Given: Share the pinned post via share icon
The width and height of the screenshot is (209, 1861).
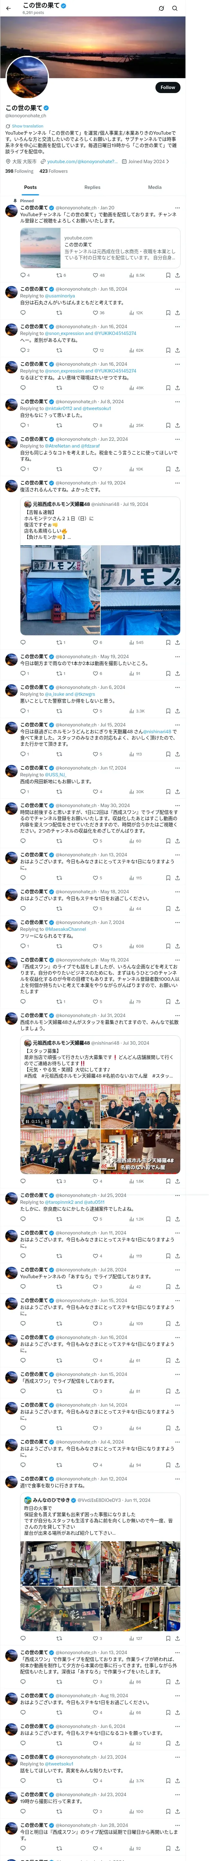Looking at the screenshot, I should (x=177, y=275).
